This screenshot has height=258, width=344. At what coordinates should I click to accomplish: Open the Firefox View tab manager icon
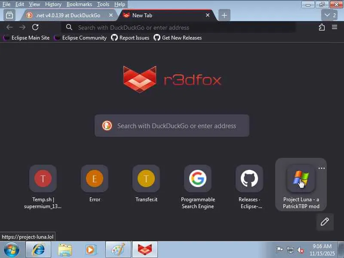tap(9, 15)
